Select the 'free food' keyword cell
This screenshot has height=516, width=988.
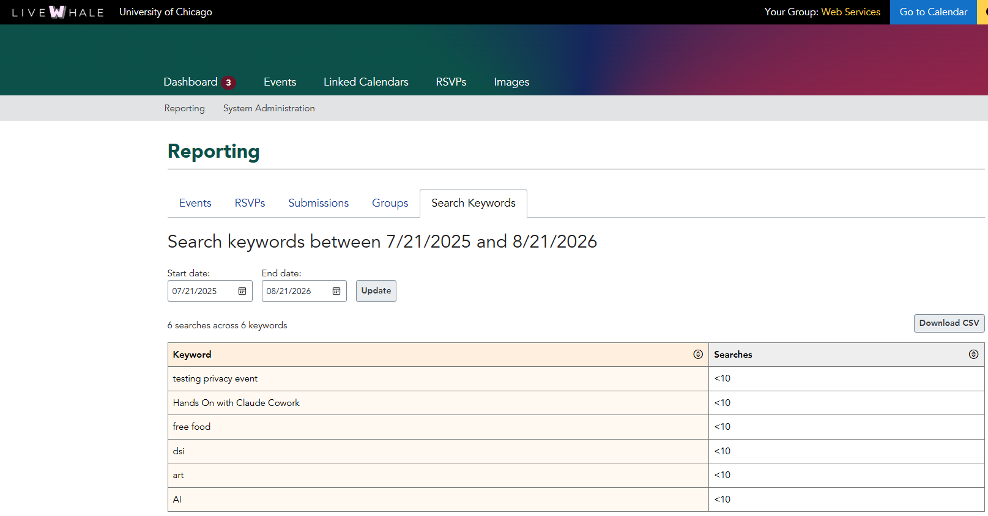(x=438, y=427)
